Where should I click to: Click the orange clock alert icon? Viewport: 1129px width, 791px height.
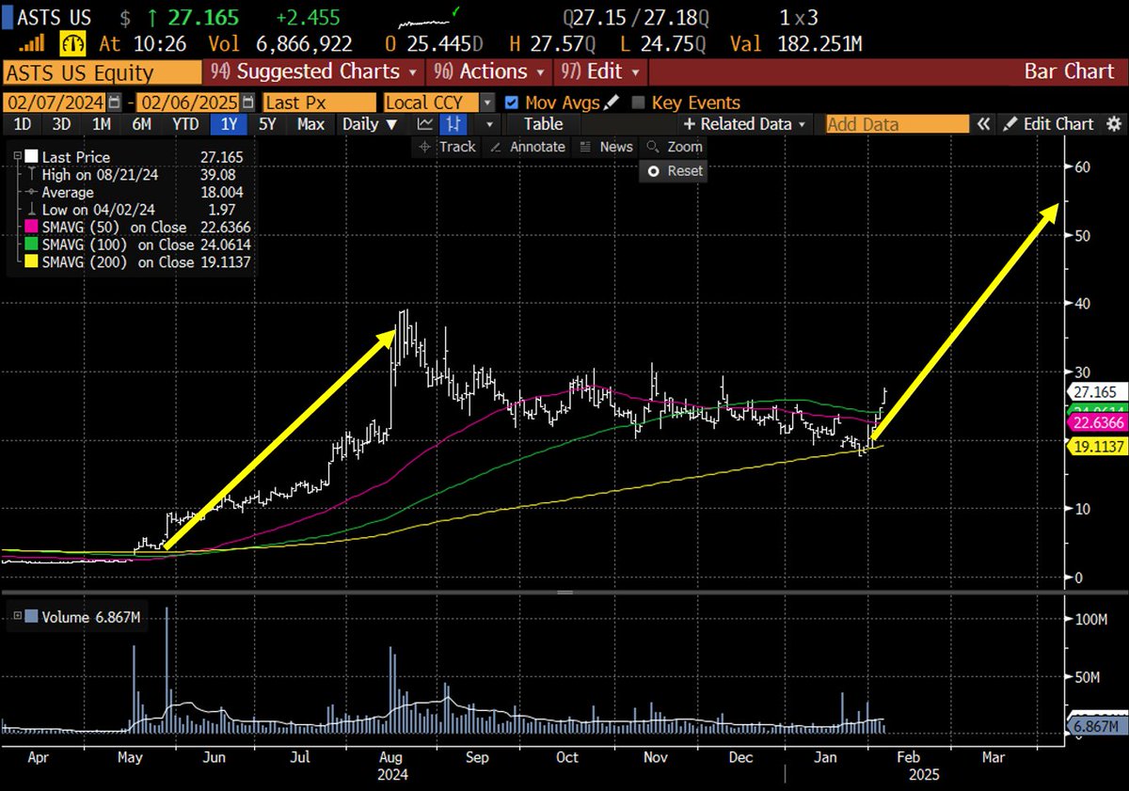point(72,43)
